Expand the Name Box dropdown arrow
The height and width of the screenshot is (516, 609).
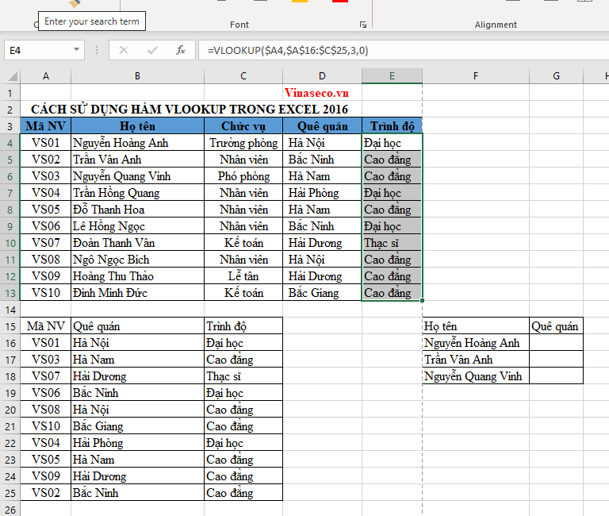tap(77, 50)
